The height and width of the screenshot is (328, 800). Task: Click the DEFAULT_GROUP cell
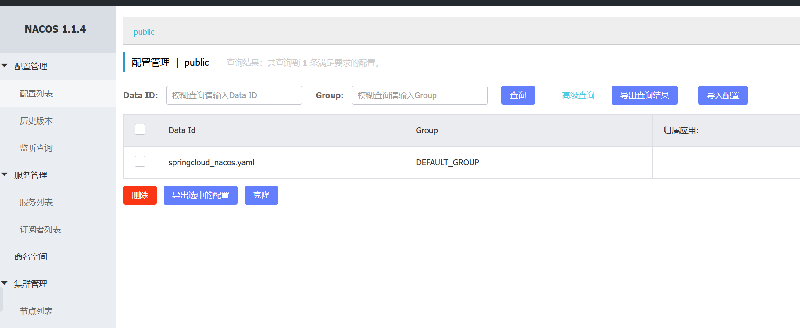529,163
